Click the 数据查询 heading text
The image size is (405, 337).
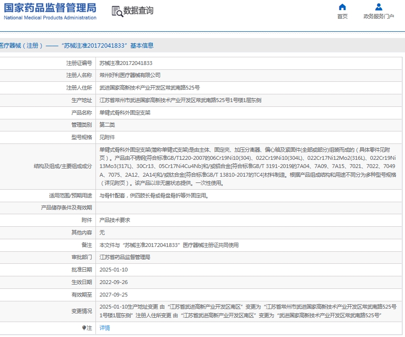tap(138, 11)
